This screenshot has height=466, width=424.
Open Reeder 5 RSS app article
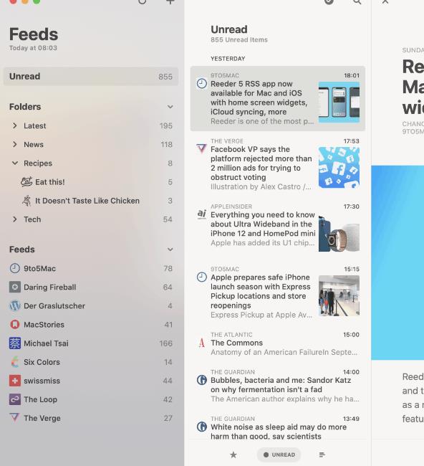pyautogui.click(x=278, y=98)
